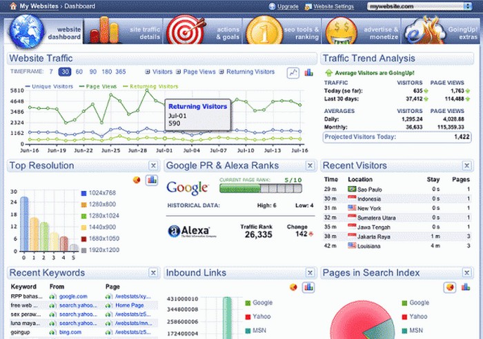Click the Brazil flag next to Sao Paulo
The width and height of the screenshot is (483, 339).
click(352, 189)
